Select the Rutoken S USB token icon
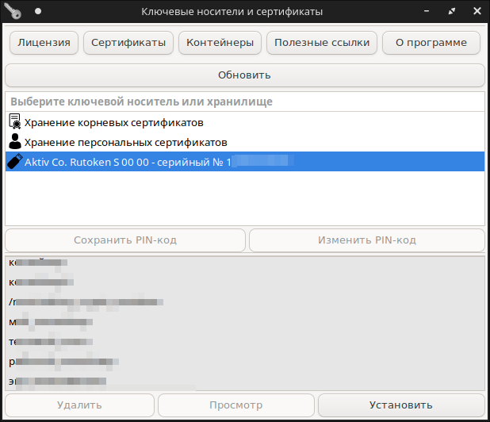This screenshot has width=490, height=422. tap(15, 162)
